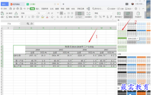
Task: Toggle Underline formatting
Action: (x=29, y=17)
